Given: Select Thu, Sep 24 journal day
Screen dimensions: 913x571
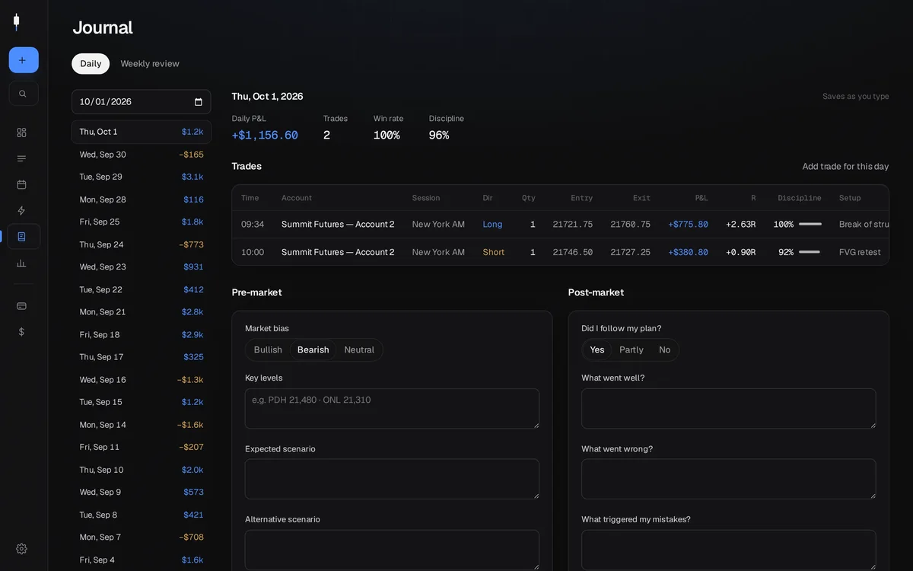Looking at the screenshot, I should 142,244.
